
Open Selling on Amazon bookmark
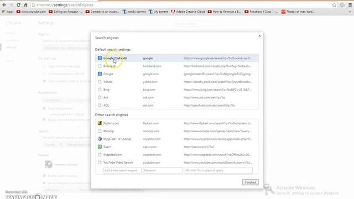(x=66, y=12)
